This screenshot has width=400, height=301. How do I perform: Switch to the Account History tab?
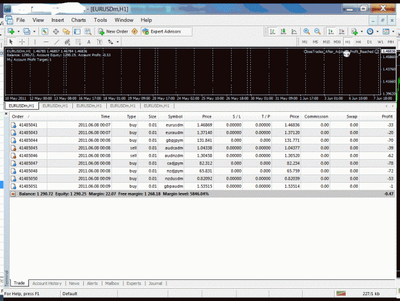[x=47, y=283]
